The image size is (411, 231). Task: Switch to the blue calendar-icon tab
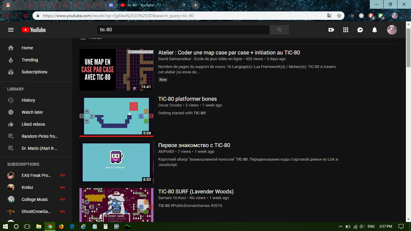(111, 5)
